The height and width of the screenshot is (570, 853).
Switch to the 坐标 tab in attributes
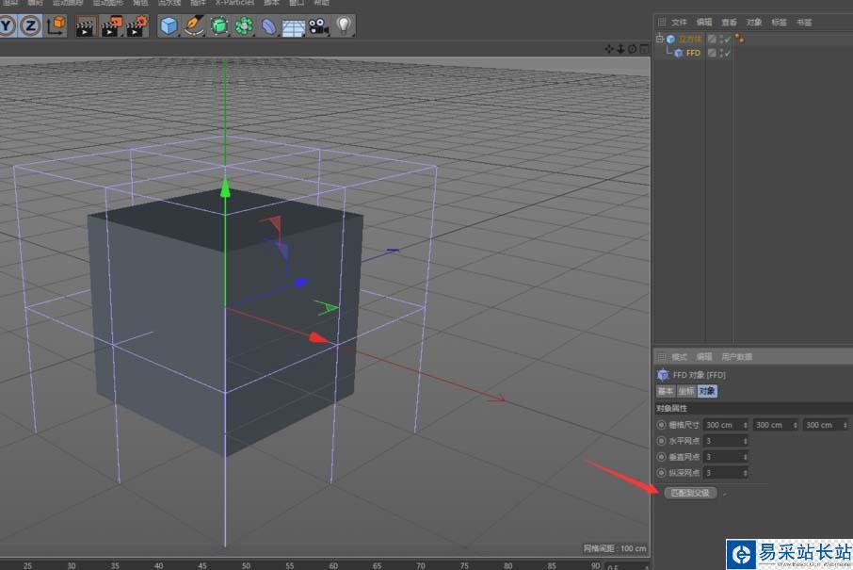click(x=686, y=391)
